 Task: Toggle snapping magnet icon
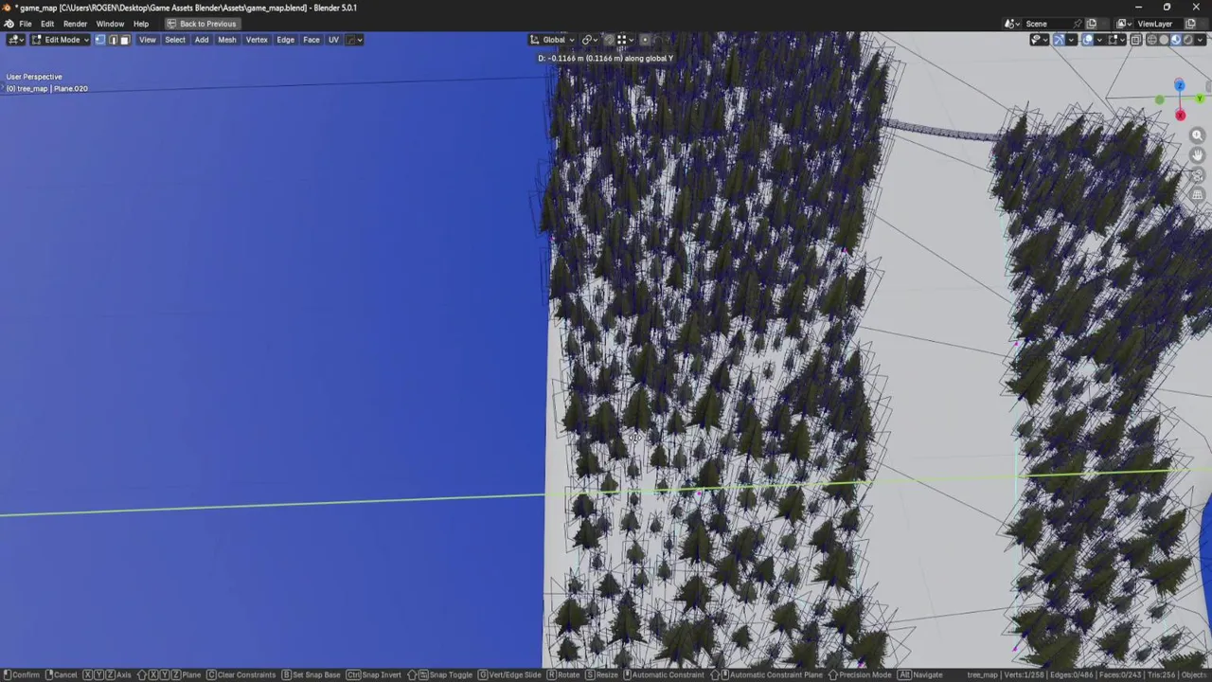click(x=609, y=40)
